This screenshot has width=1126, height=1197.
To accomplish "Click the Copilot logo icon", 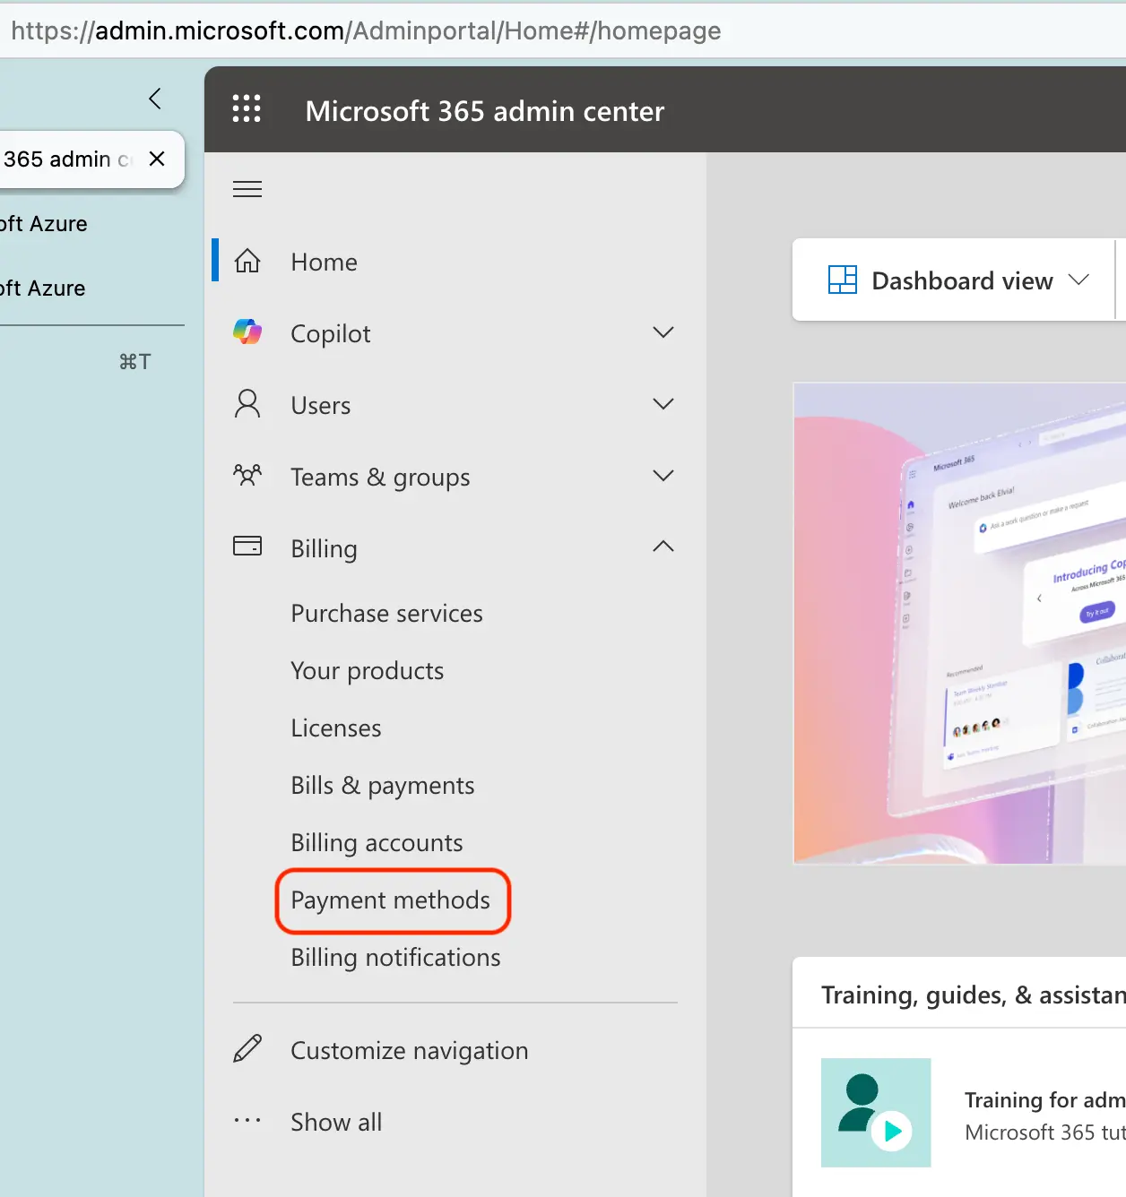I will point(247,332).
